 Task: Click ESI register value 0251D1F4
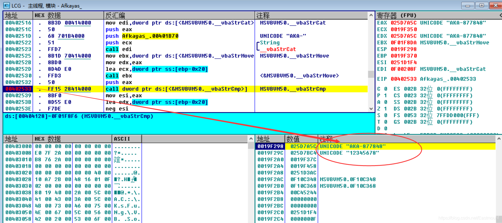[404, 62]
